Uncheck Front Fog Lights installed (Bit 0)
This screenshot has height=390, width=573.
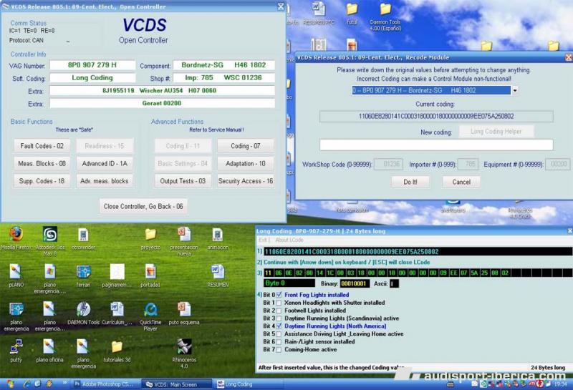pos(279,294)
